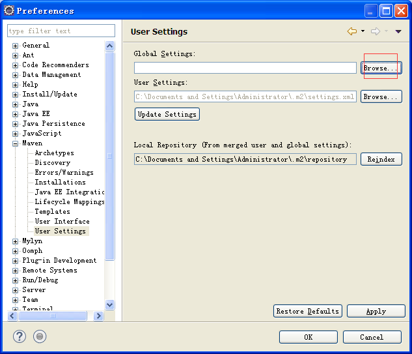The height and width of the screenshot is (354, 412).
Task: Select Templates under Maven
Action: click(x=52, y=212)
